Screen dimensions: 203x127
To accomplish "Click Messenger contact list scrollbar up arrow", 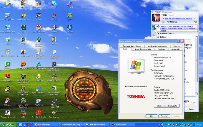I will tap(197, 37).
